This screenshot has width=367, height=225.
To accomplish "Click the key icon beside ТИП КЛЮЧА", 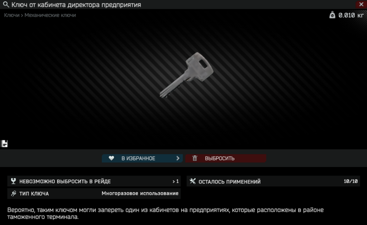I will pyautogui.click(x=13, y=193).
